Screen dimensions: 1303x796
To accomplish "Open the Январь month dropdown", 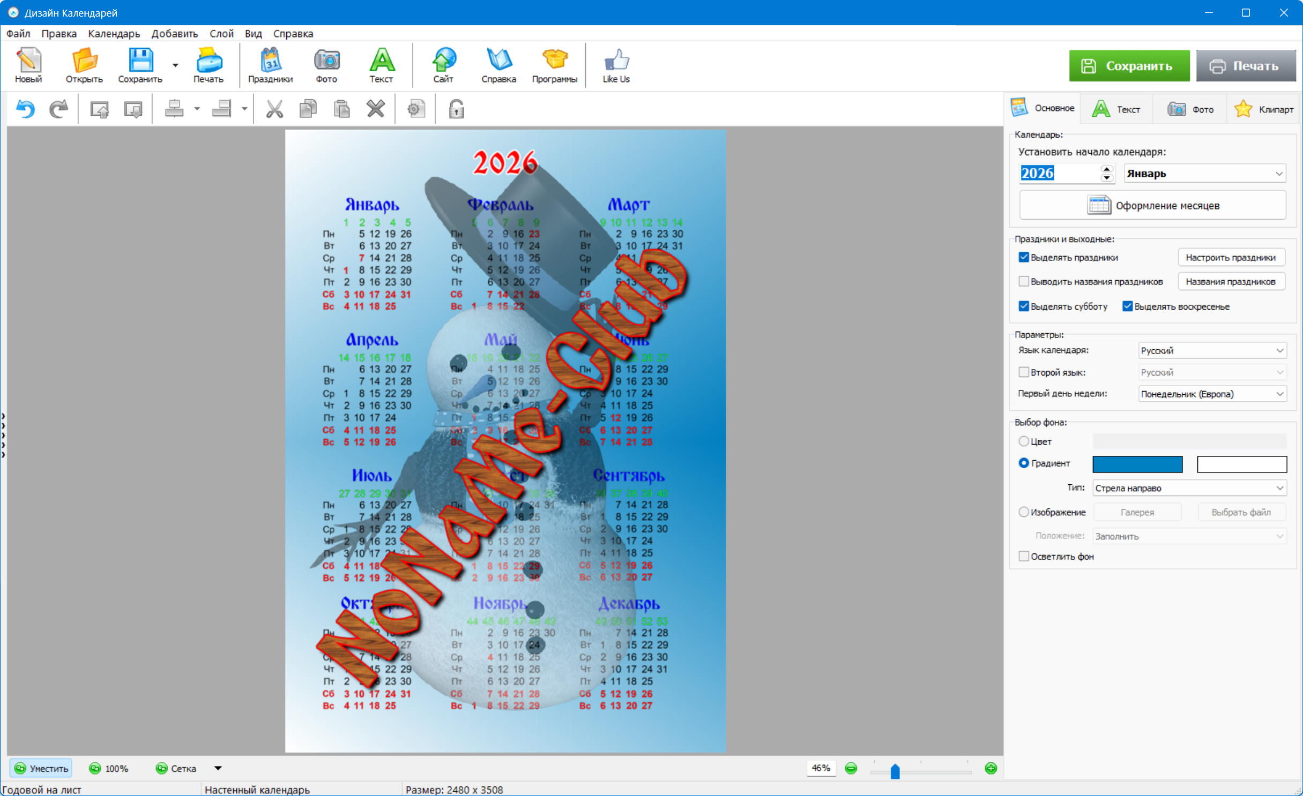I will click(1204, 174).
